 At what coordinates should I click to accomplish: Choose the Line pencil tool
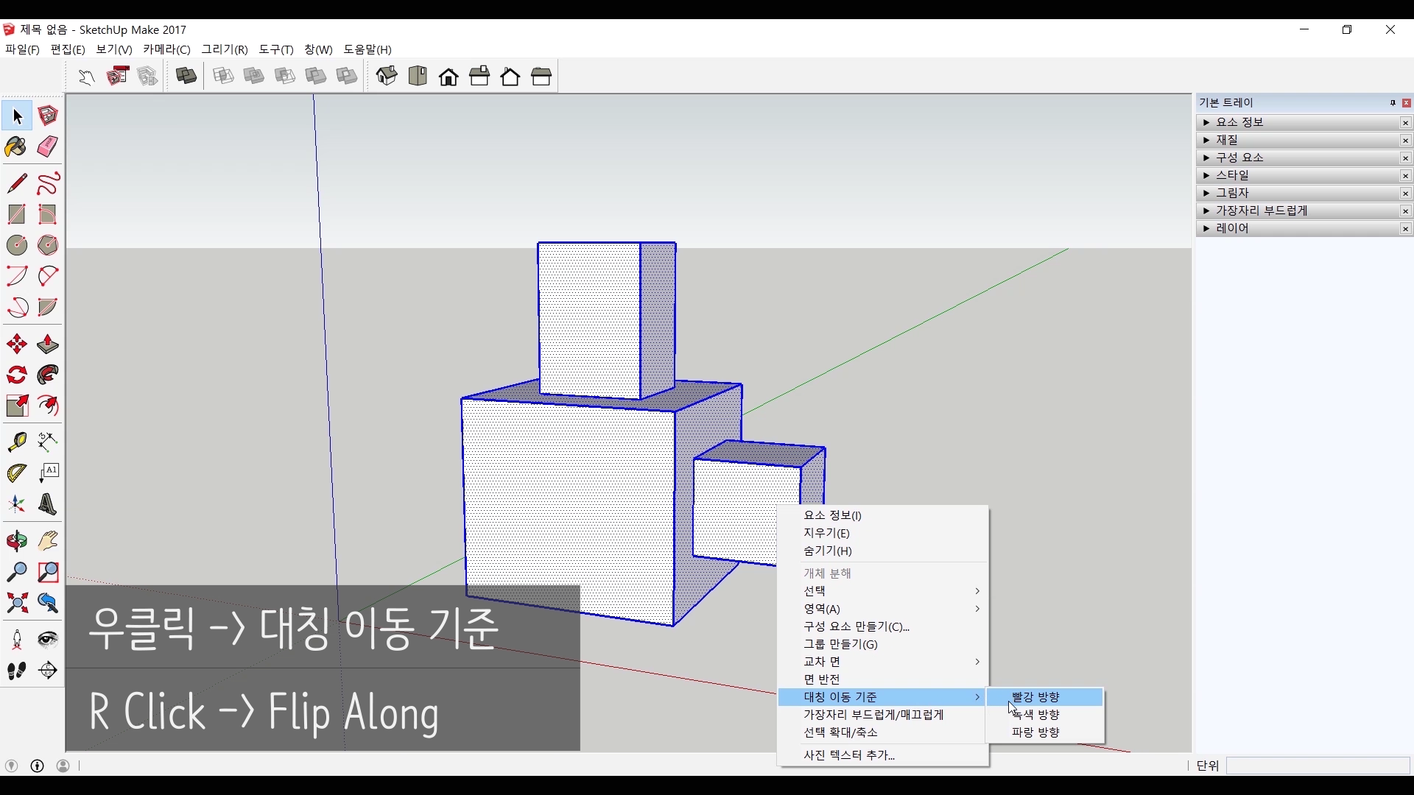(x=17, y=183)
